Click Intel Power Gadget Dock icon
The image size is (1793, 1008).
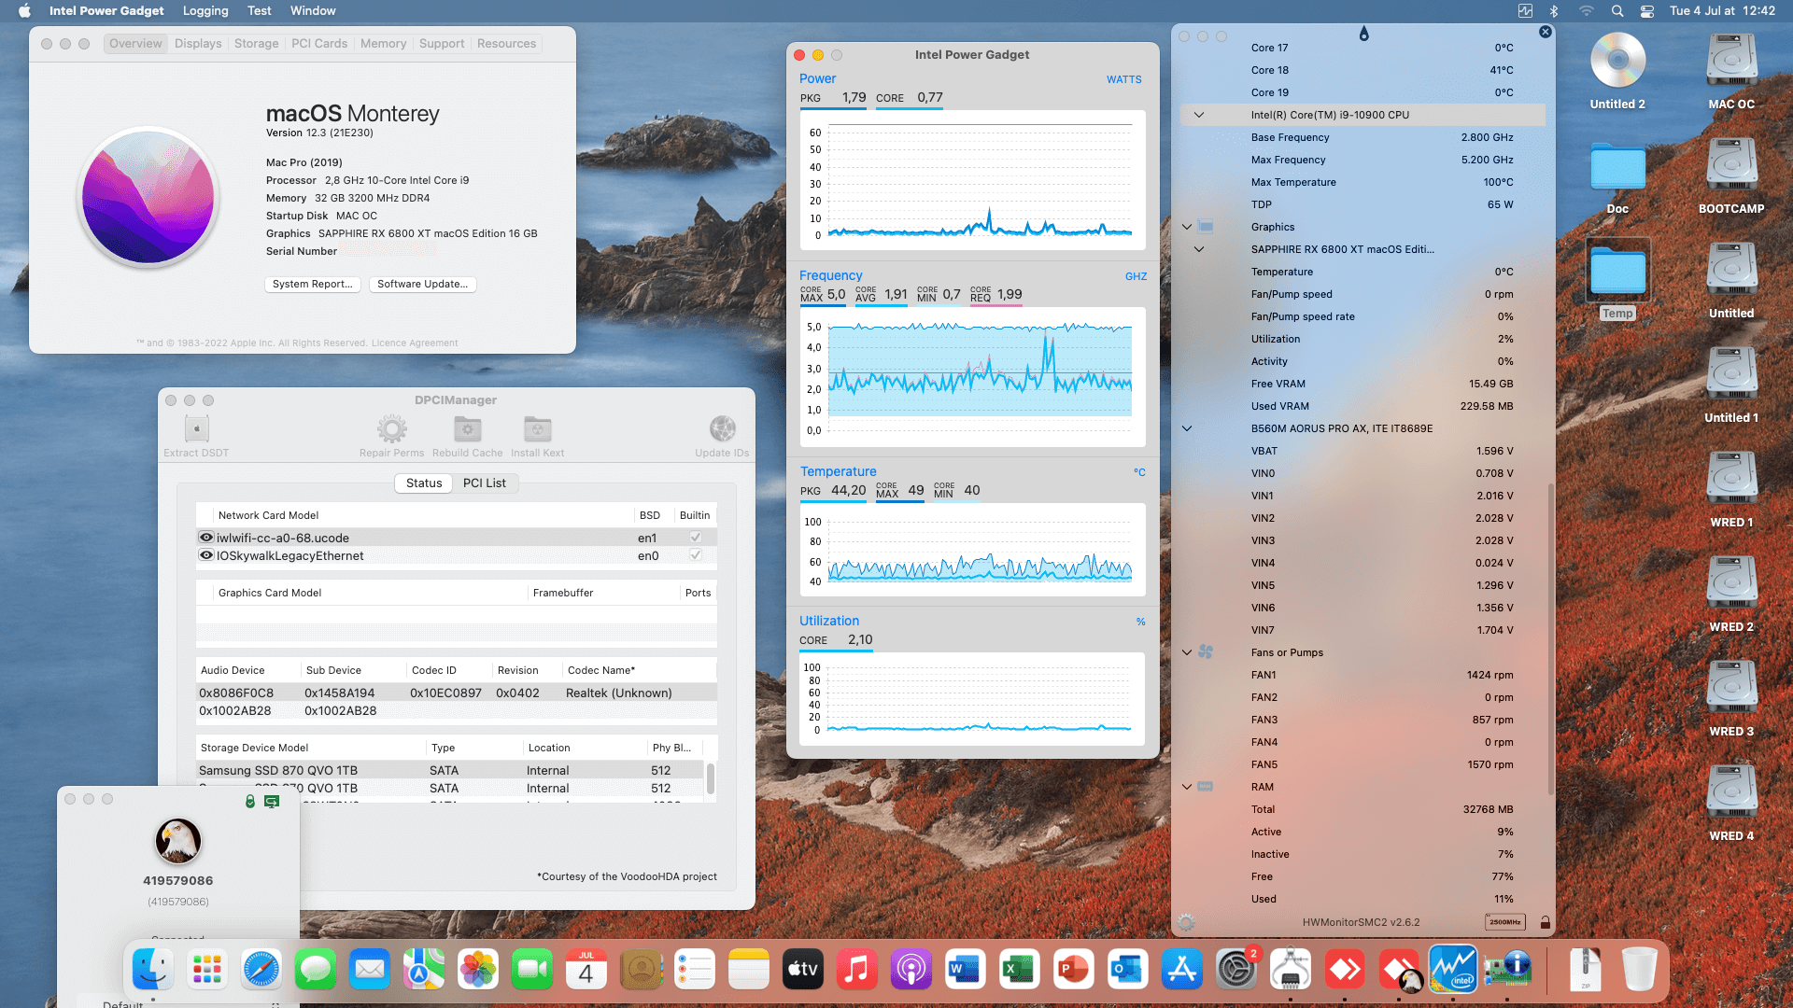[x=1452, y=970]
